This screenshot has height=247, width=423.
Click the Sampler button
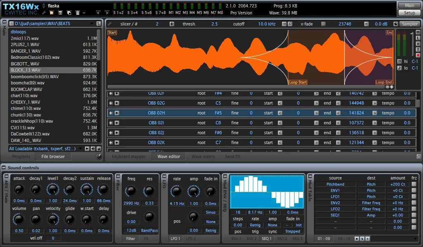409,24
